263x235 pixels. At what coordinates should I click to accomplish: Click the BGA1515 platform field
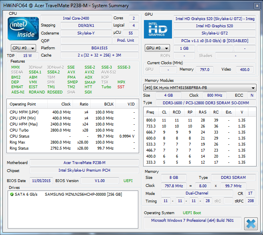99,48
